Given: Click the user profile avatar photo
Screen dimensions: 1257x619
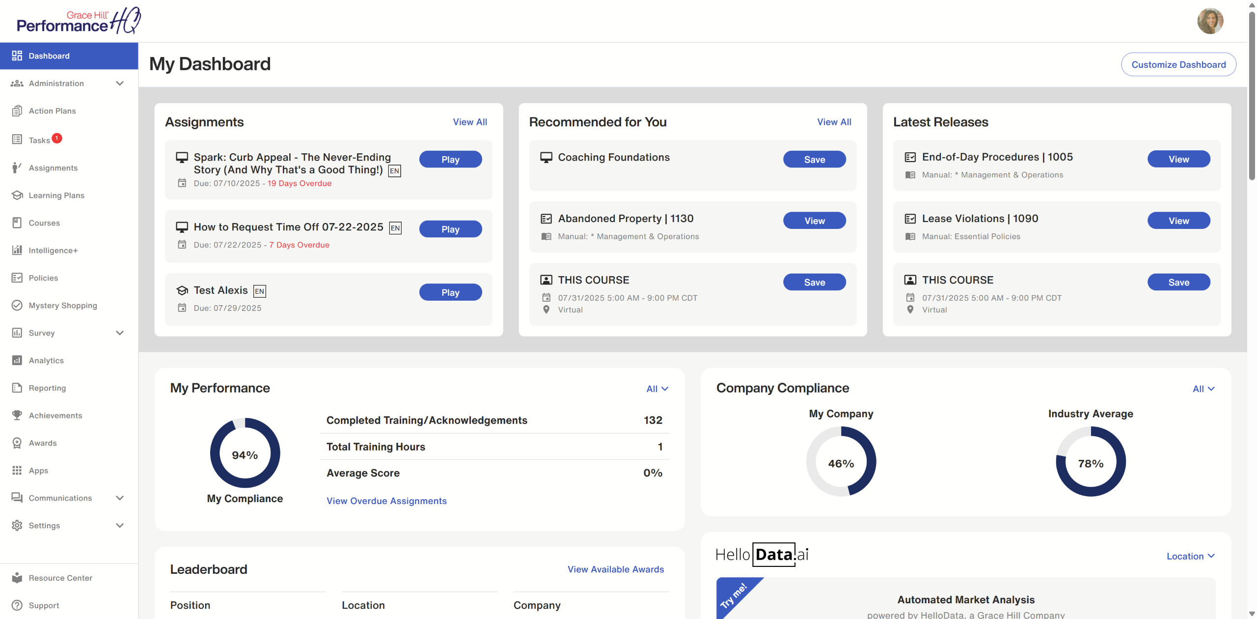Looking at the screenshot, I should pyautogui.click(x=1210, y=21).
